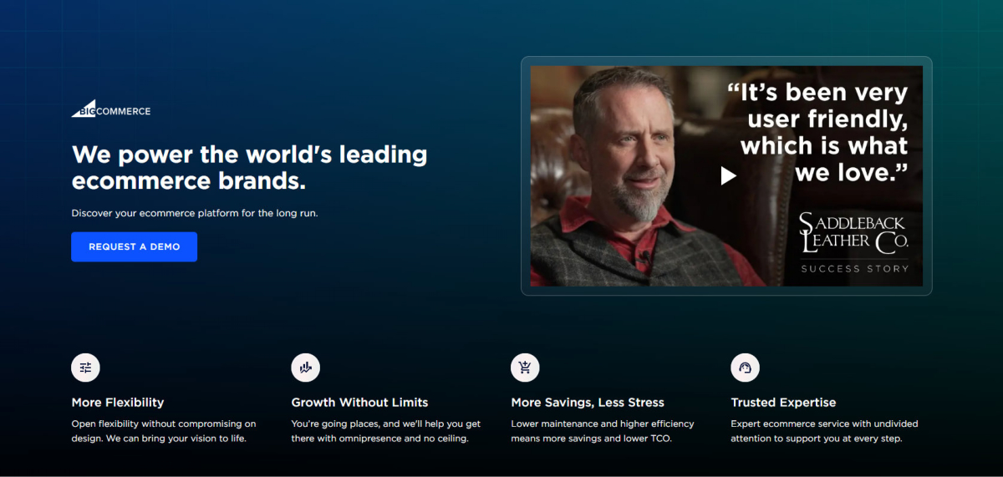Click the "Discover your ecommerce platform" subtitle
The width and height of the screenshot is (1003, 477).
coord(195,213)
